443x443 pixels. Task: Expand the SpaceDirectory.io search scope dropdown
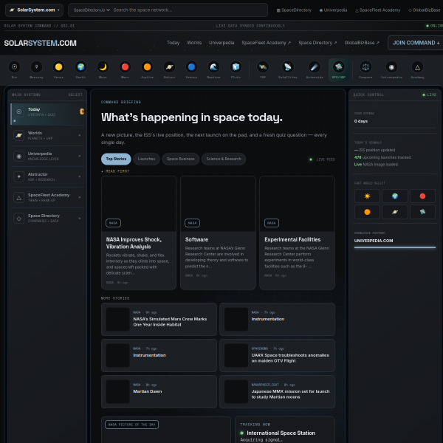[x=92, y=10]
